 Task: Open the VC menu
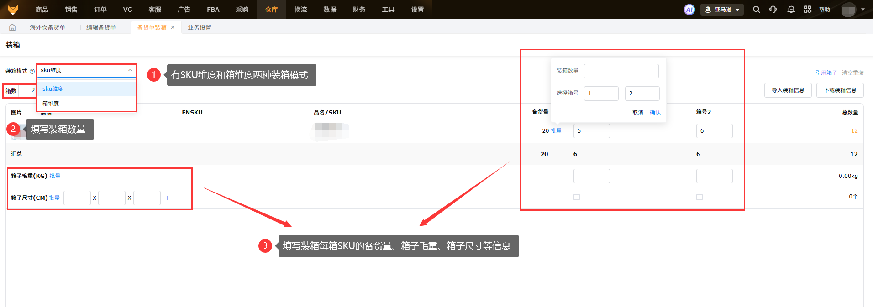(x=128, y=10)
